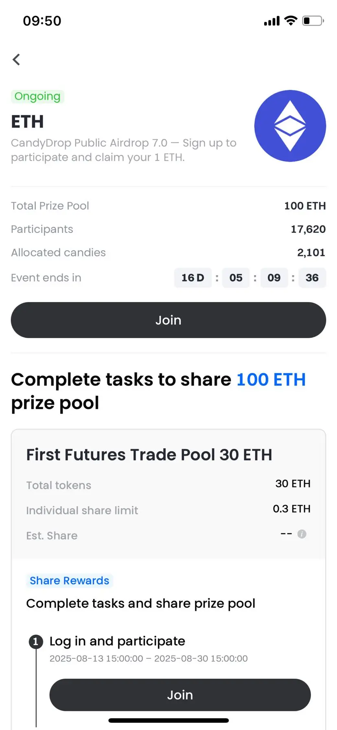The image size is (337, 730).
Task: Tap the battery status icon
Action: [x=313, y=20]
